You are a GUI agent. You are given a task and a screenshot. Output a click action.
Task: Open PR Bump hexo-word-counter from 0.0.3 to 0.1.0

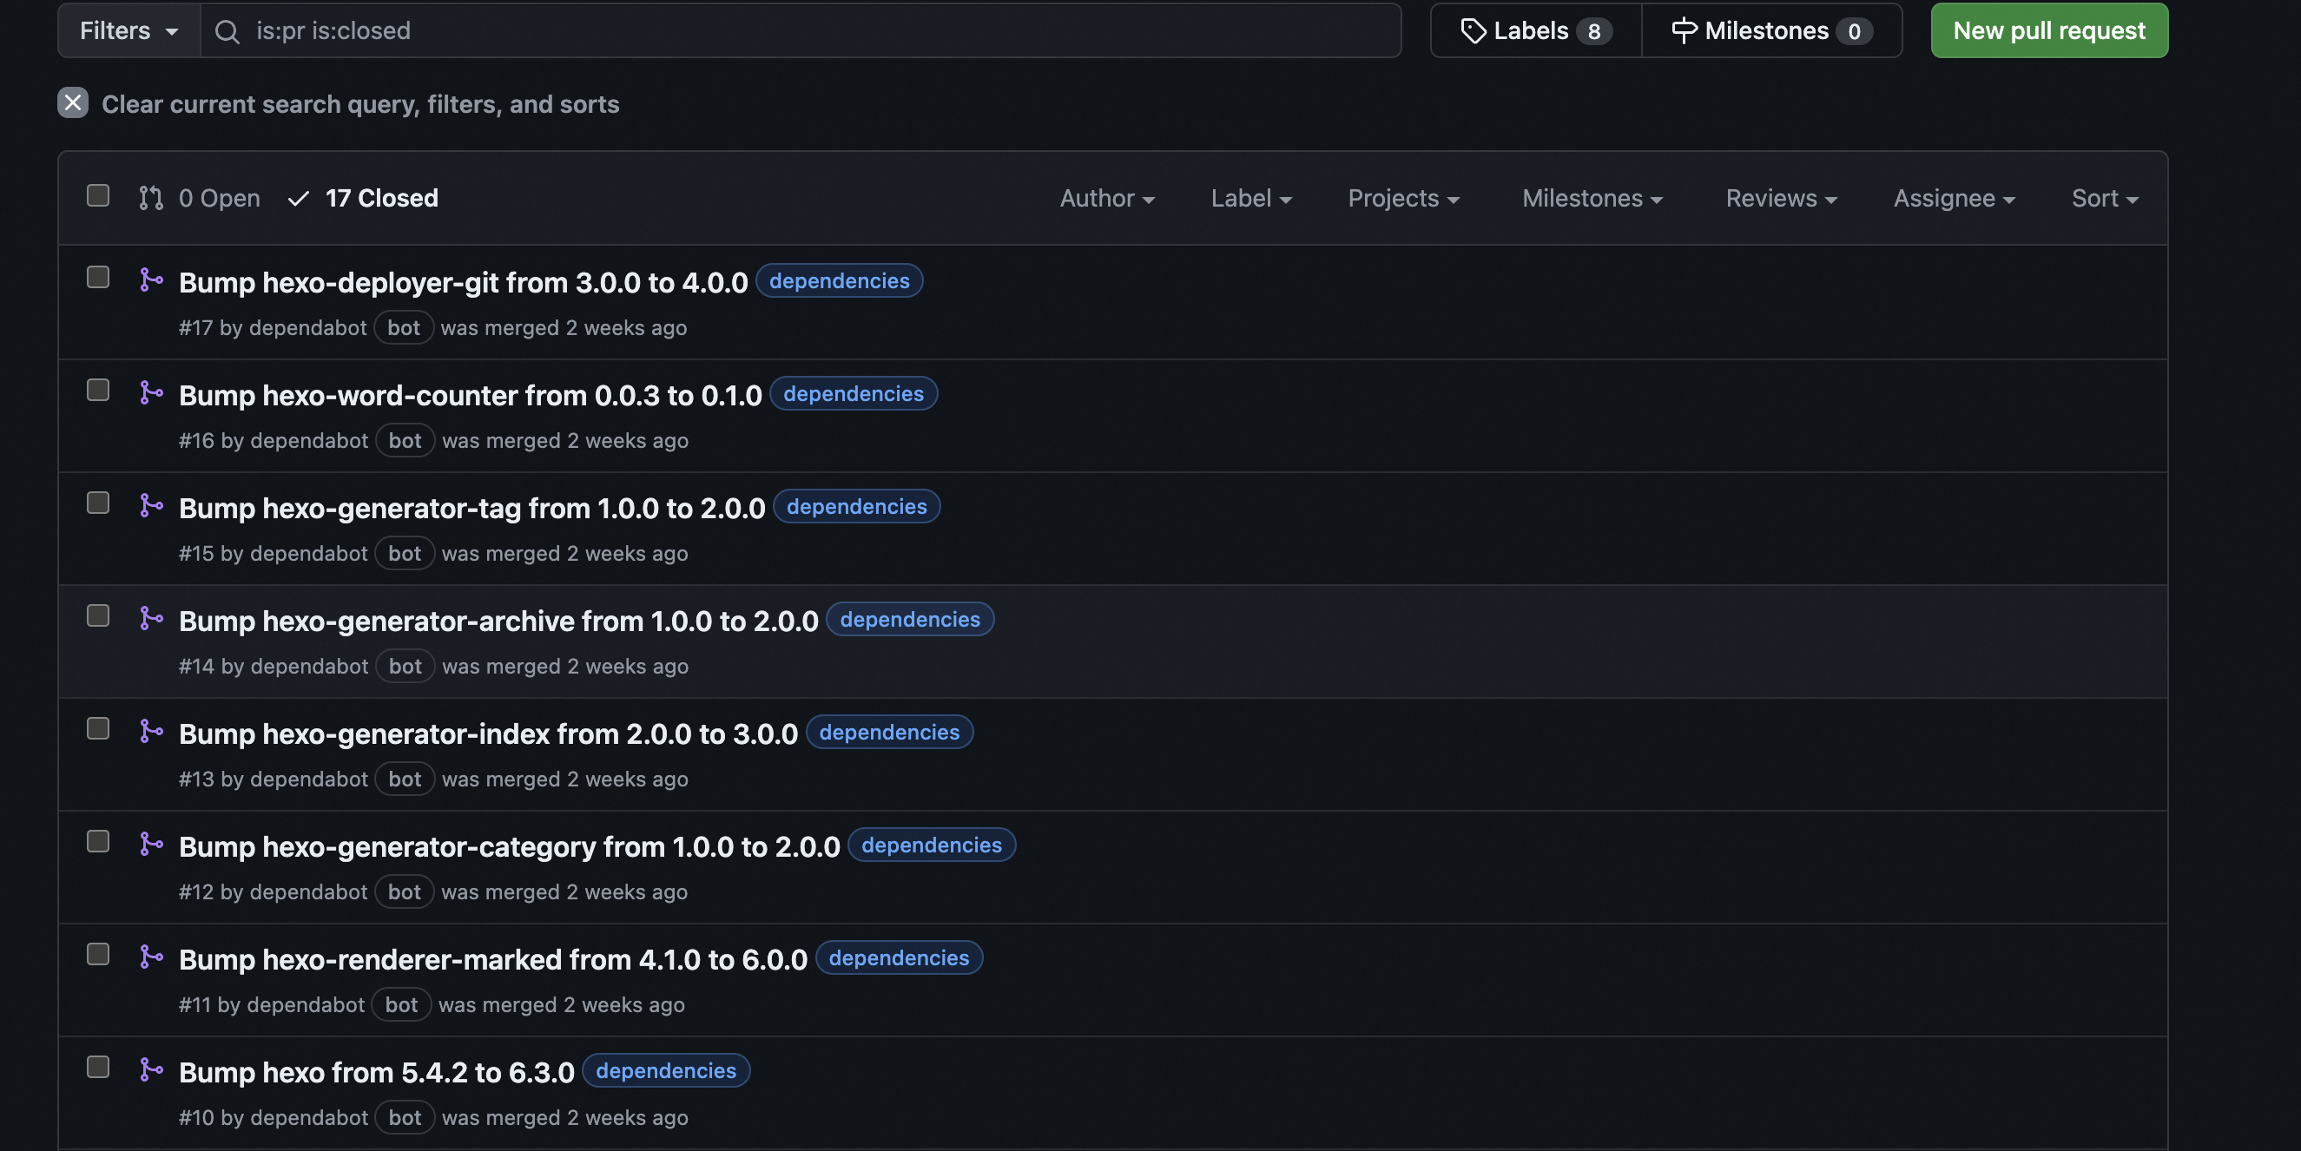470,395
